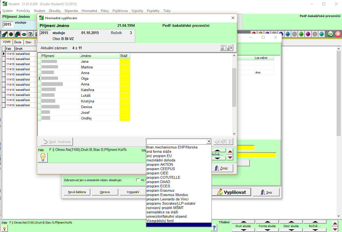This screenshot has height=232, width=342.
Task: Select the row for student Kateřina
Action: [x=87, y=90]
